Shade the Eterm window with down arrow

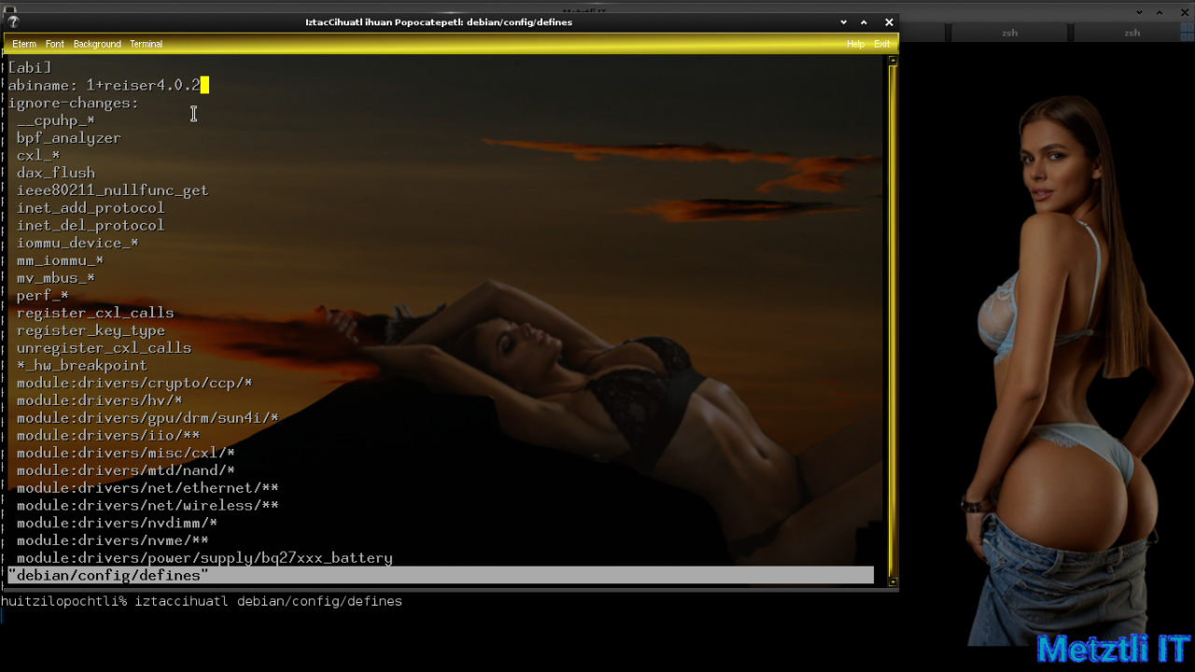pyautogui.click(x=844, y=21)
